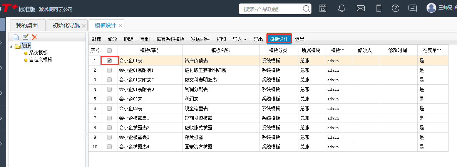Click the 固定资产披露 cell
The width and height of the screenshot is (457, 167).
click(221, 147)
